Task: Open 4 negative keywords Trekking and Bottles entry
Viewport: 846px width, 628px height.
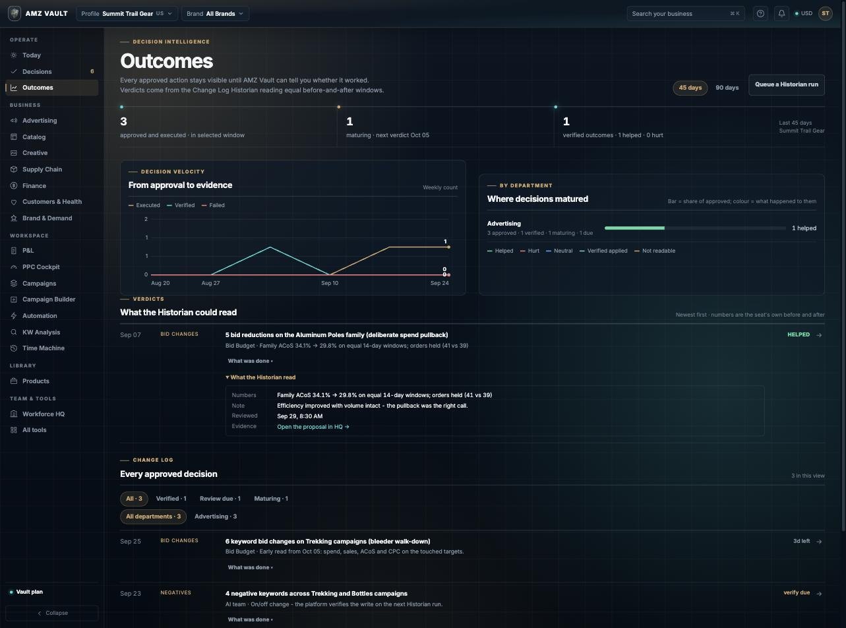Action: pyautogui.click(x=317, y=594)
